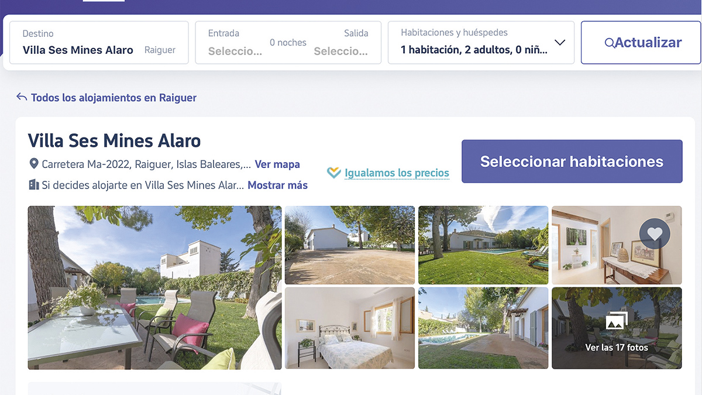Click the back arrow before Todos los alojamientos
This screenshot has height=395, width=702.
click(22, 97)
